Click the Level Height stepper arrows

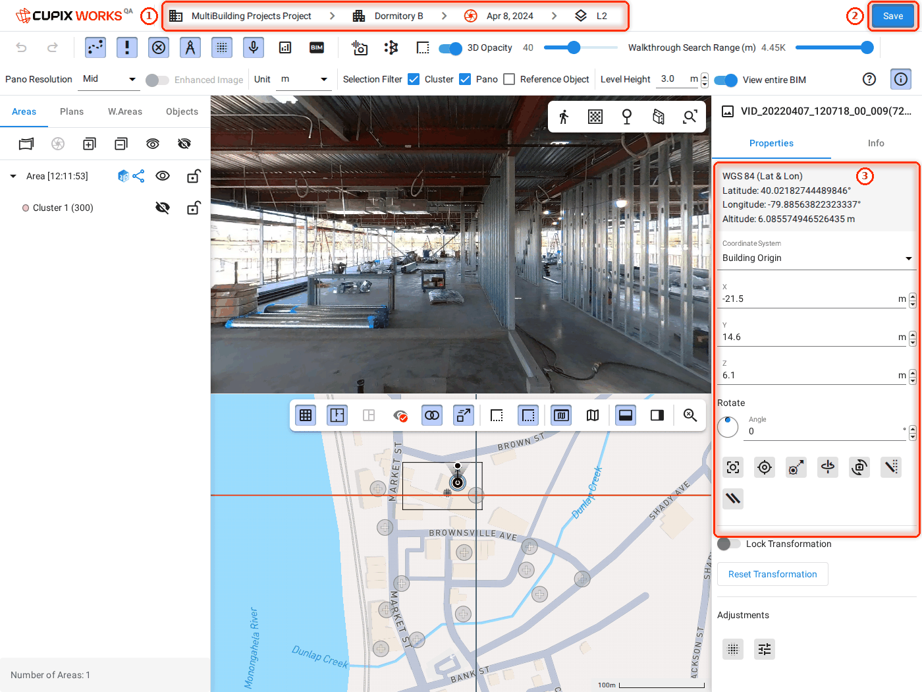click(x=705, y=80)
